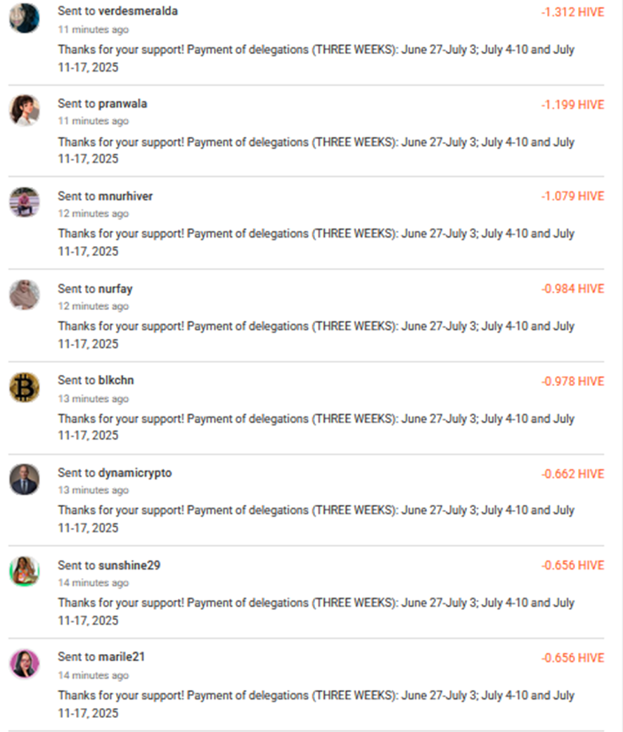Image resolution: width=623 pixels, height=732 pixels.
Task: Open the pranwala username link
Action: [x=123, y=103]
